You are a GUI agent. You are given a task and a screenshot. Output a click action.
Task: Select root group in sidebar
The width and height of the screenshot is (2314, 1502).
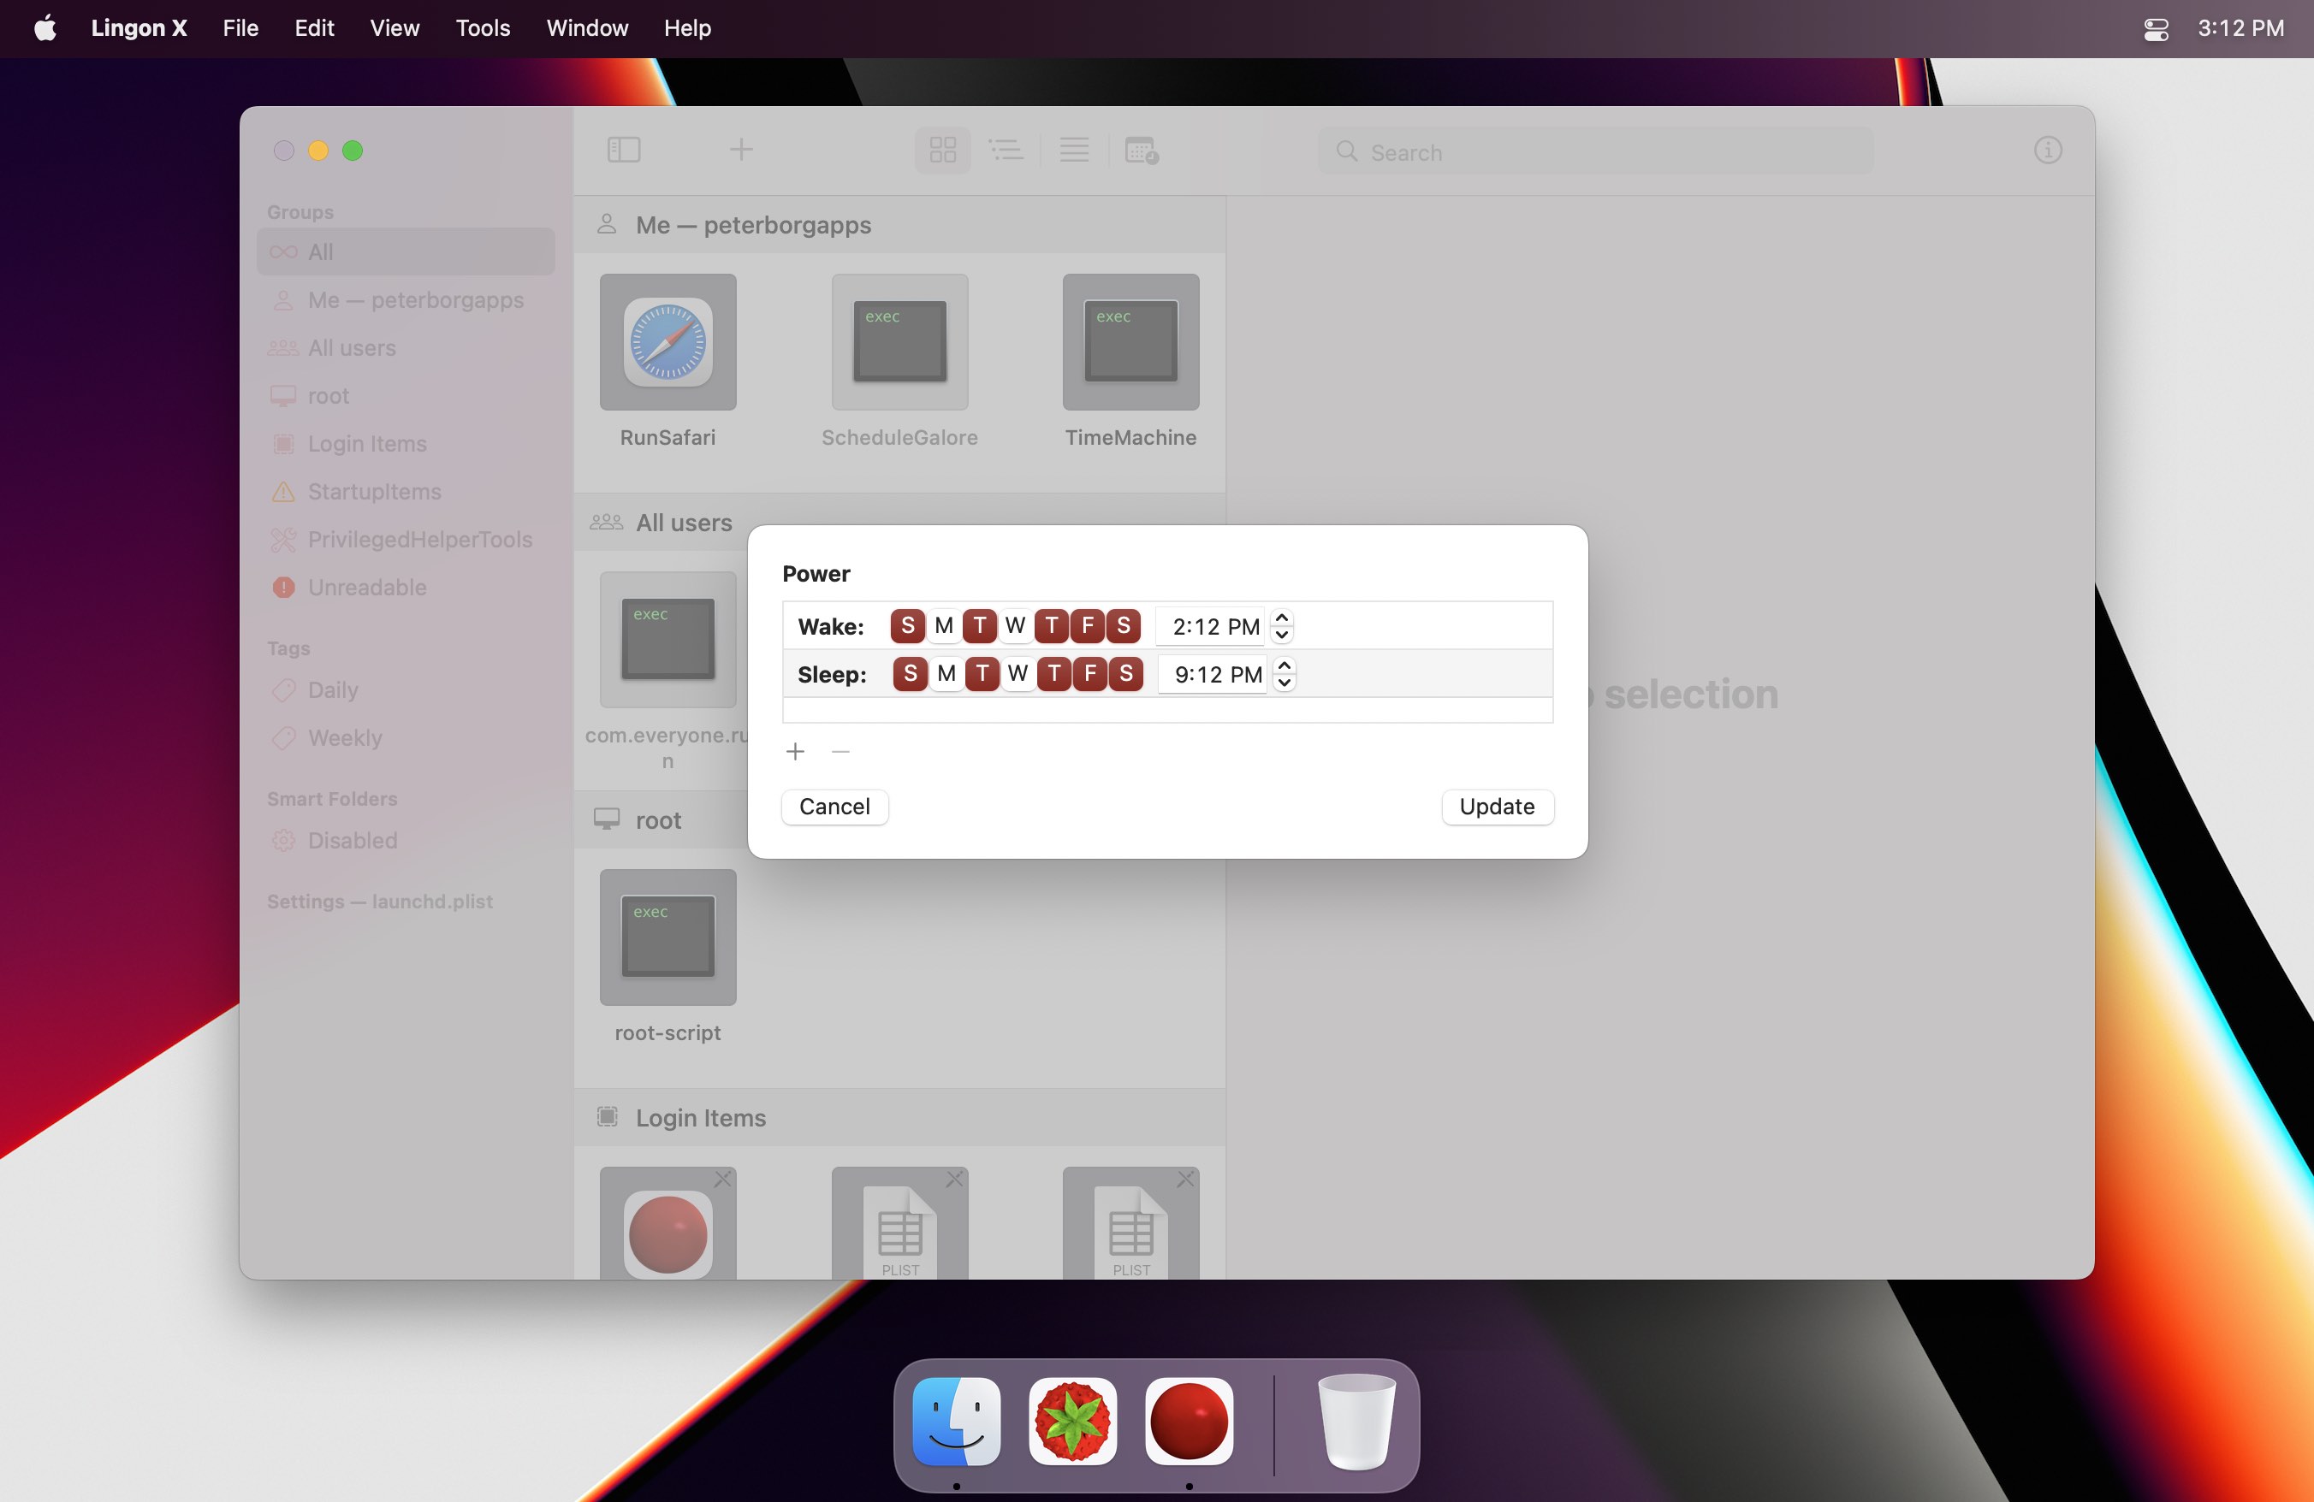(406, 395)
